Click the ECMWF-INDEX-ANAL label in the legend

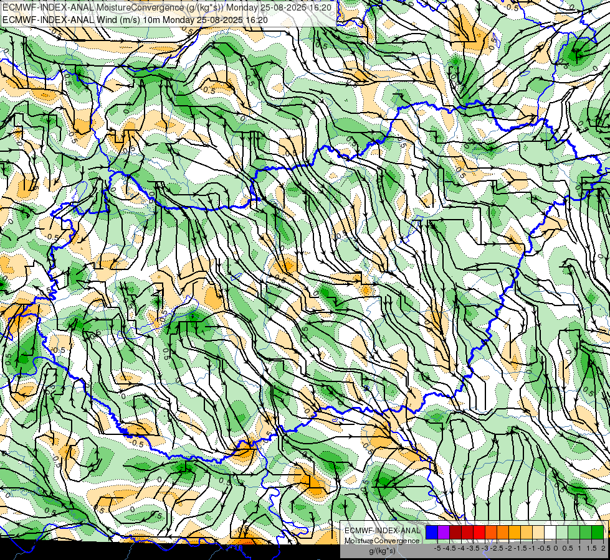[x=383, y=531]
